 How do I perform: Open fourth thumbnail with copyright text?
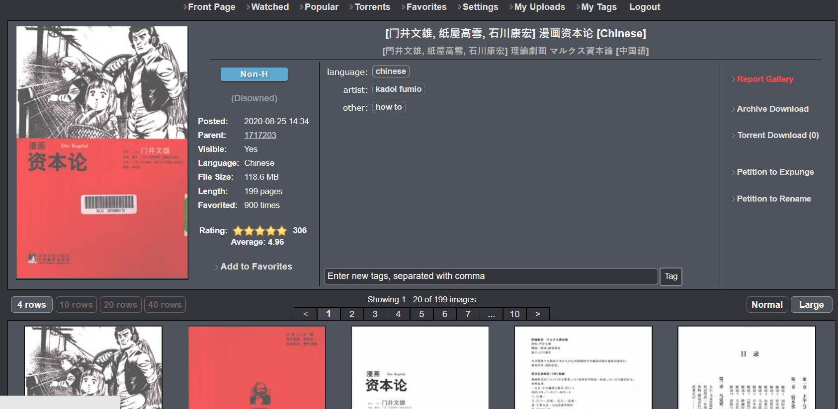tap(583, 367)
